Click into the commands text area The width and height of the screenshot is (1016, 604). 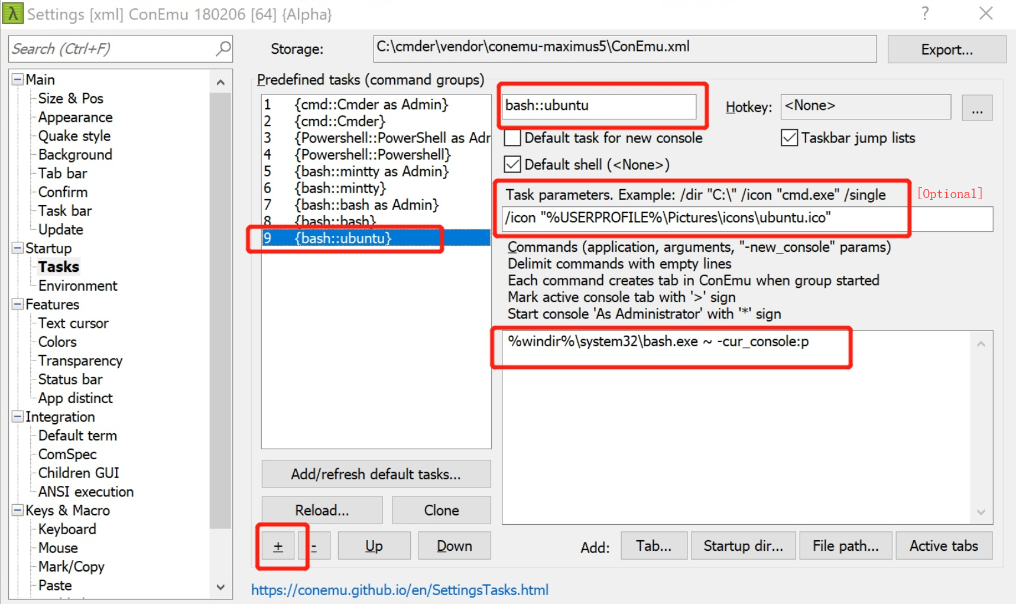coord(736,427)
